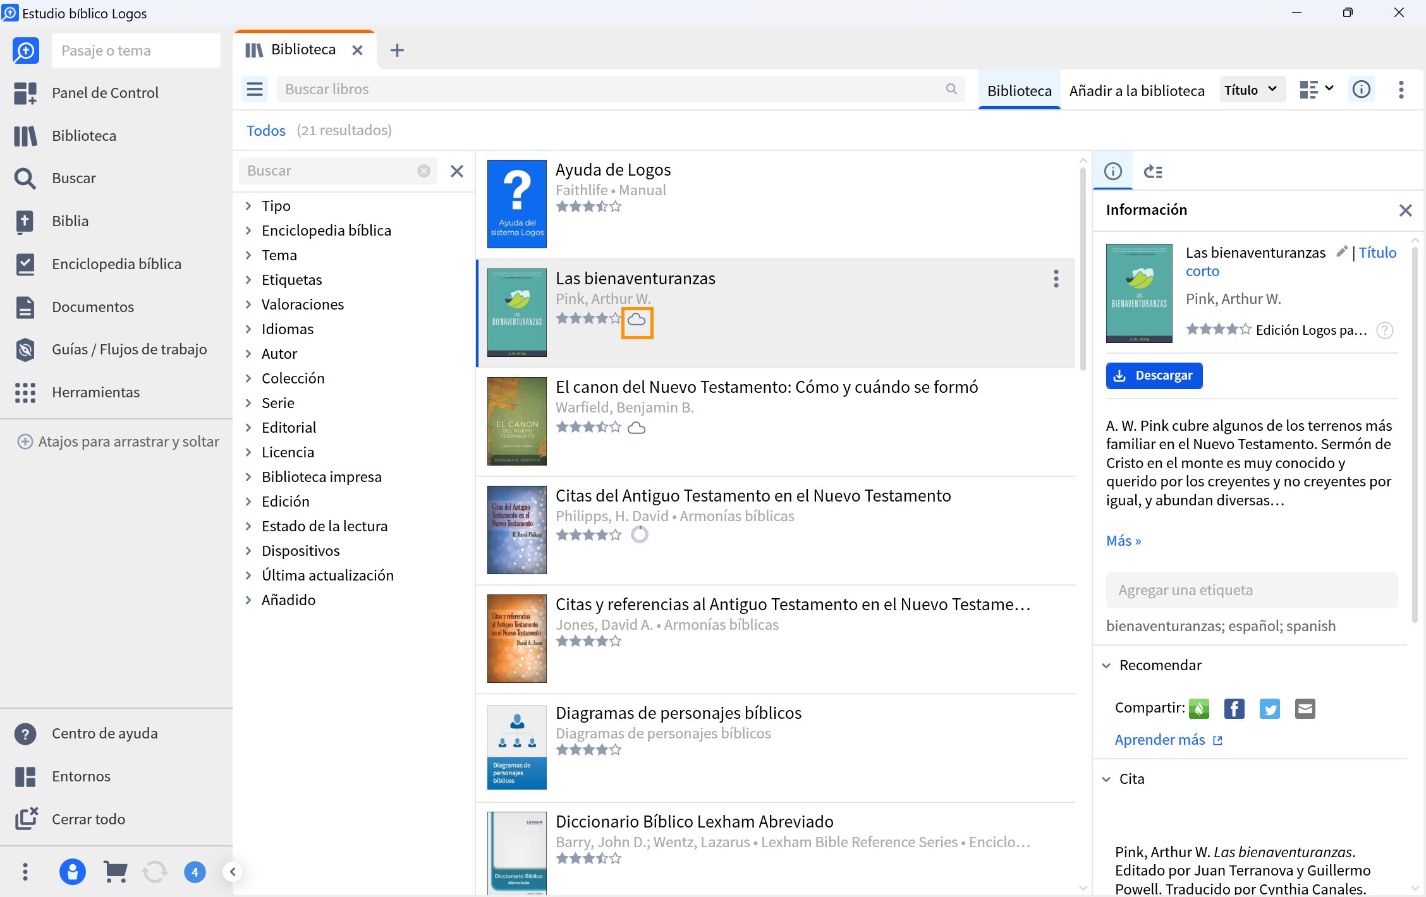Open Biblia from the sidebar
Viewport: 1426px width, 897px height.
(x=51, y=221)
